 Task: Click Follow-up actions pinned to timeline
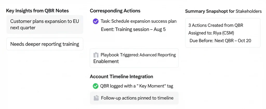click(x=137, y=98)
